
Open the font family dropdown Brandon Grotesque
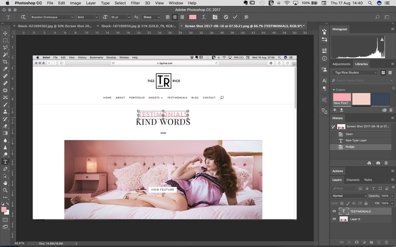tap(52, 17)
